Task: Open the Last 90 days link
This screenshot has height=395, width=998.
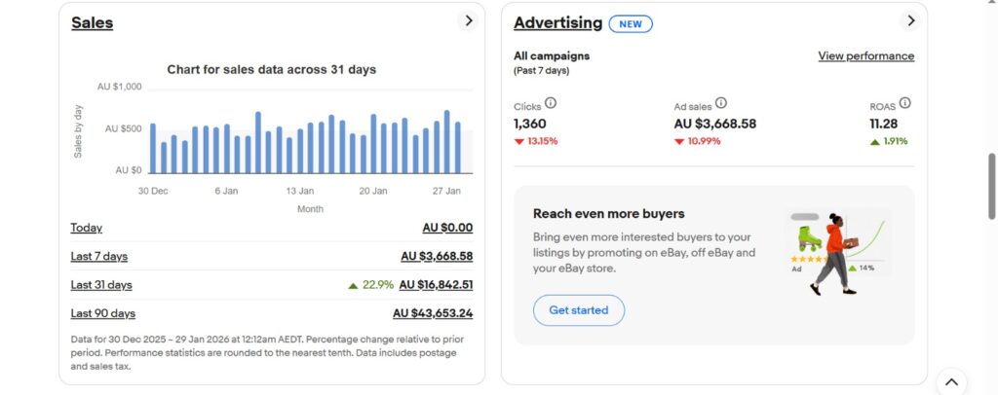Action: (x=102, y=313)
